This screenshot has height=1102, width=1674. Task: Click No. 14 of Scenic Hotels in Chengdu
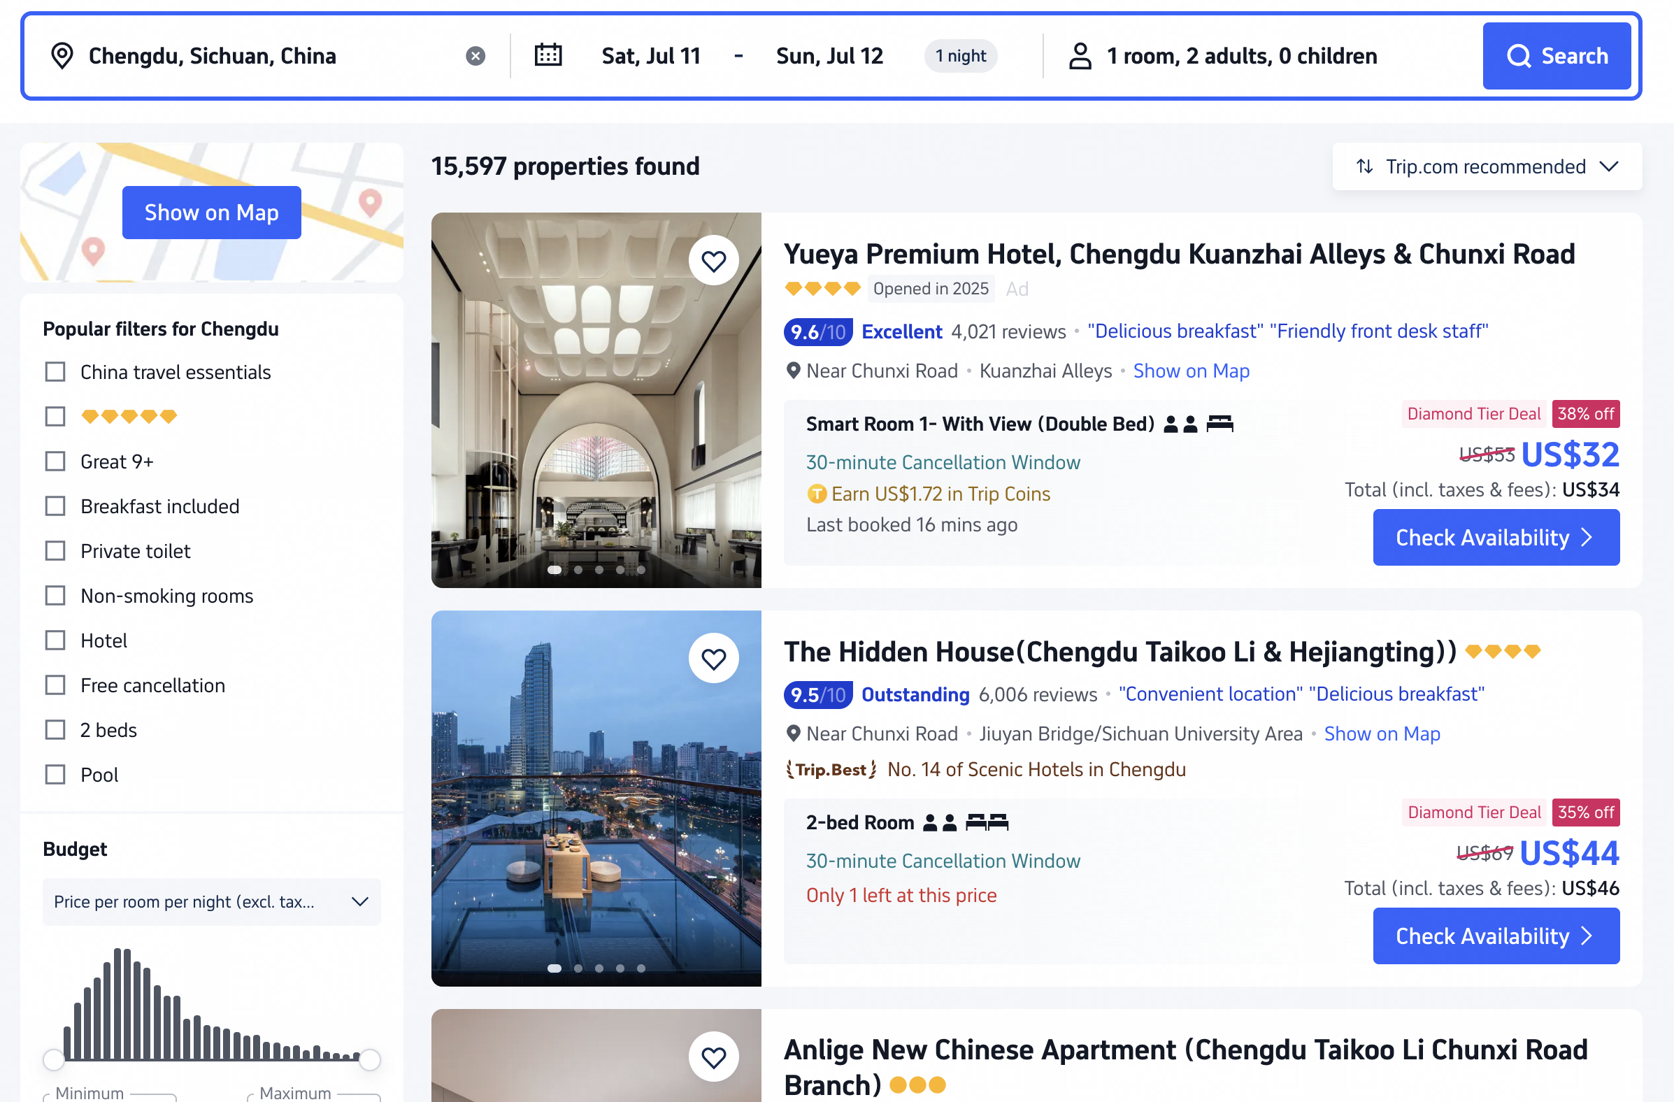click(x=1036, y=769)
